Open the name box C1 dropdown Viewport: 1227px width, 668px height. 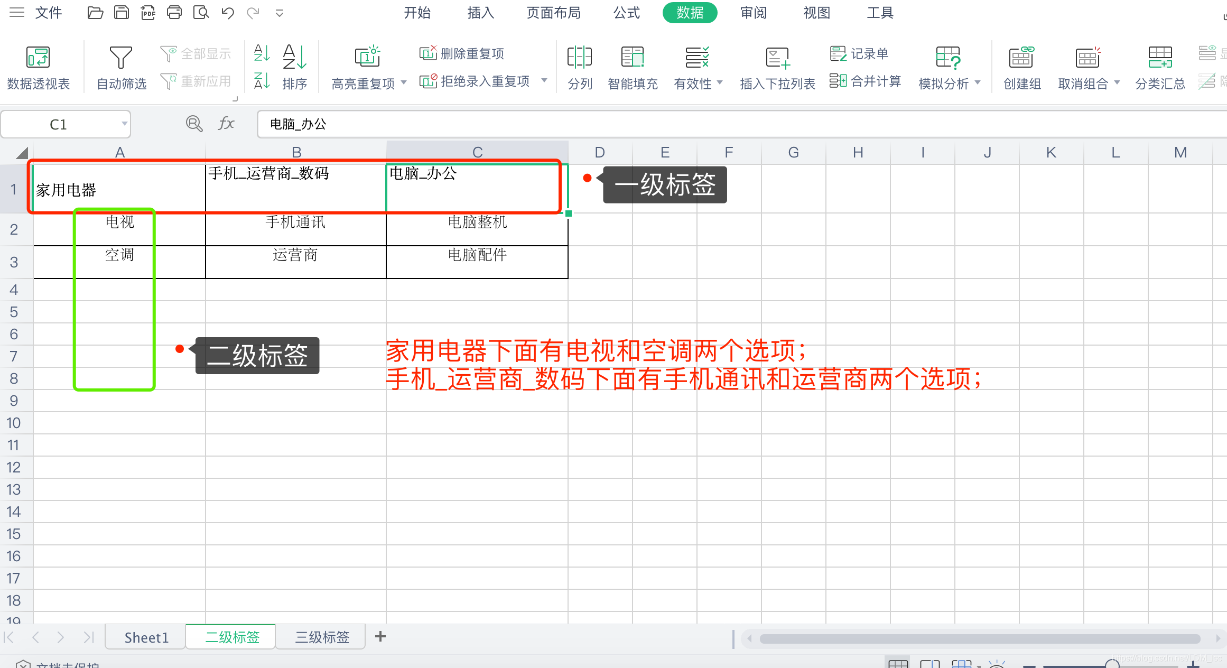click(x=124, y=124)
